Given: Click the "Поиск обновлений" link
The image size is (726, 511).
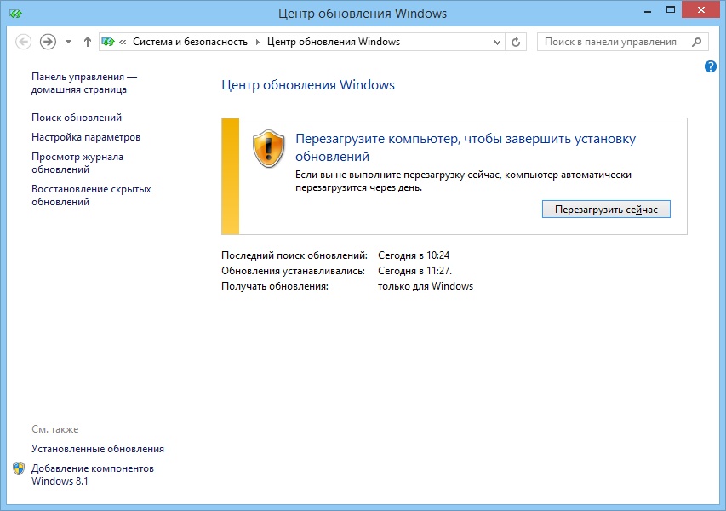Looking at the screenshot, I should point(77,118).
